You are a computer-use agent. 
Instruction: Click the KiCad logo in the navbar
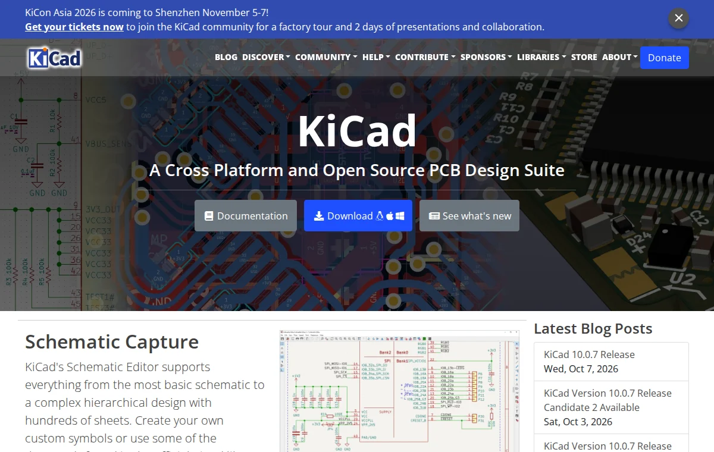click(54, 58)
